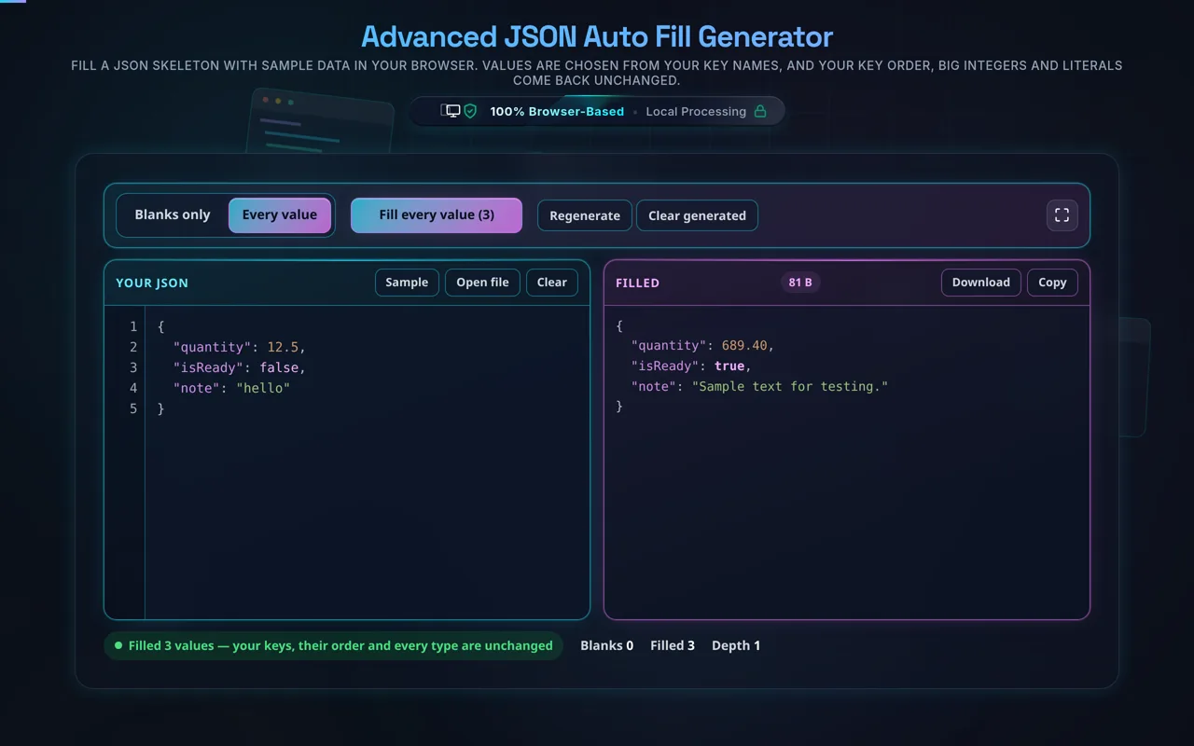Click the Blanks 0 counter
The image size is (1194, 746).
(606, 645)
